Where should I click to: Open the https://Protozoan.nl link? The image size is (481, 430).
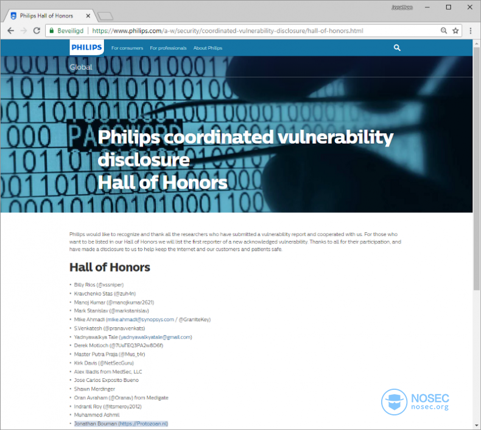pos(143,423)
